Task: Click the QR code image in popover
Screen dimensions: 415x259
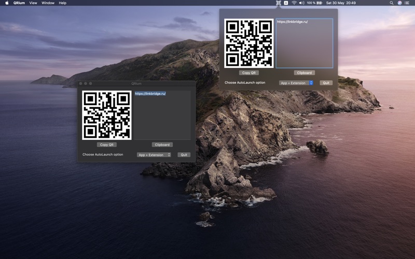Action: click(x=249, y=43)
